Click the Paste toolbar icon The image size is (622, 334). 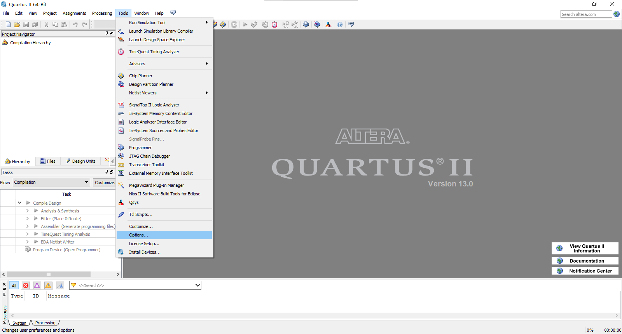tap(64, 24)
